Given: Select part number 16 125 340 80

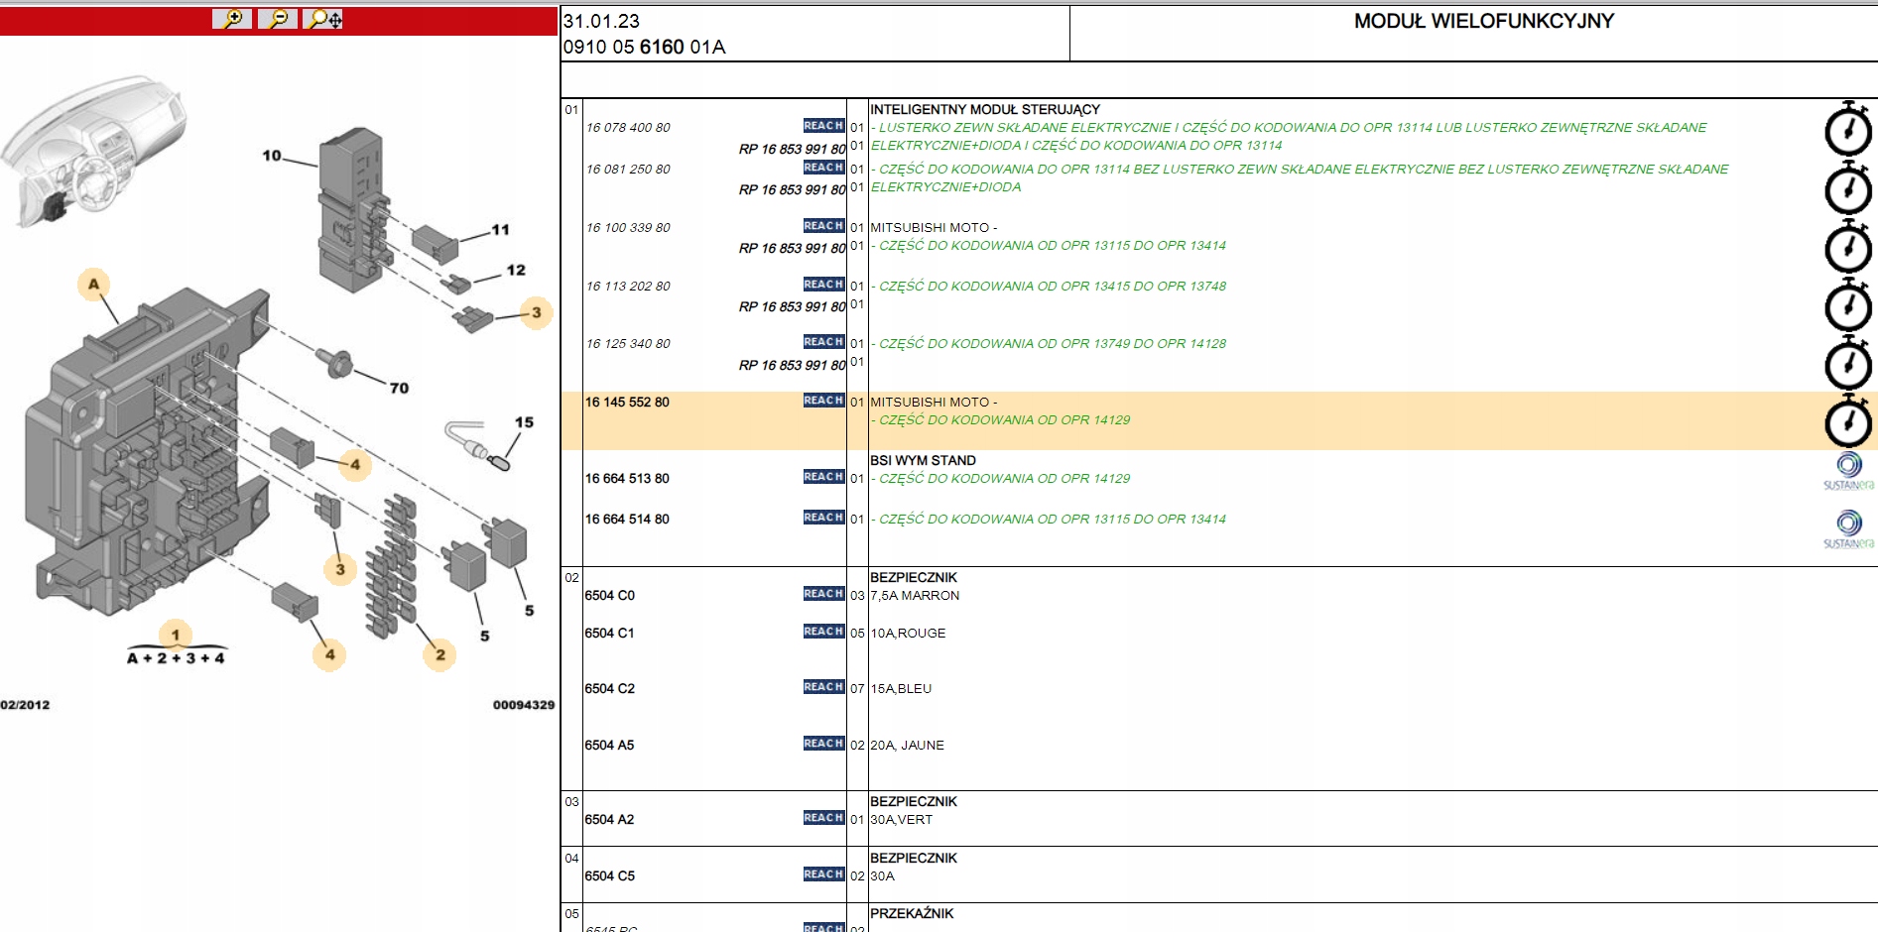Looking at the screenshot, I should [628, 344].
